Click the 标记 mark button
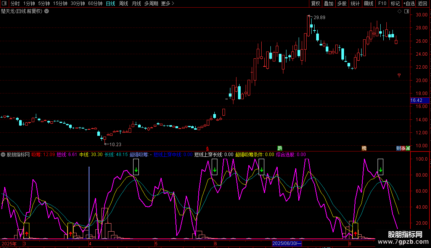431x248 pixels. (395, 3)
